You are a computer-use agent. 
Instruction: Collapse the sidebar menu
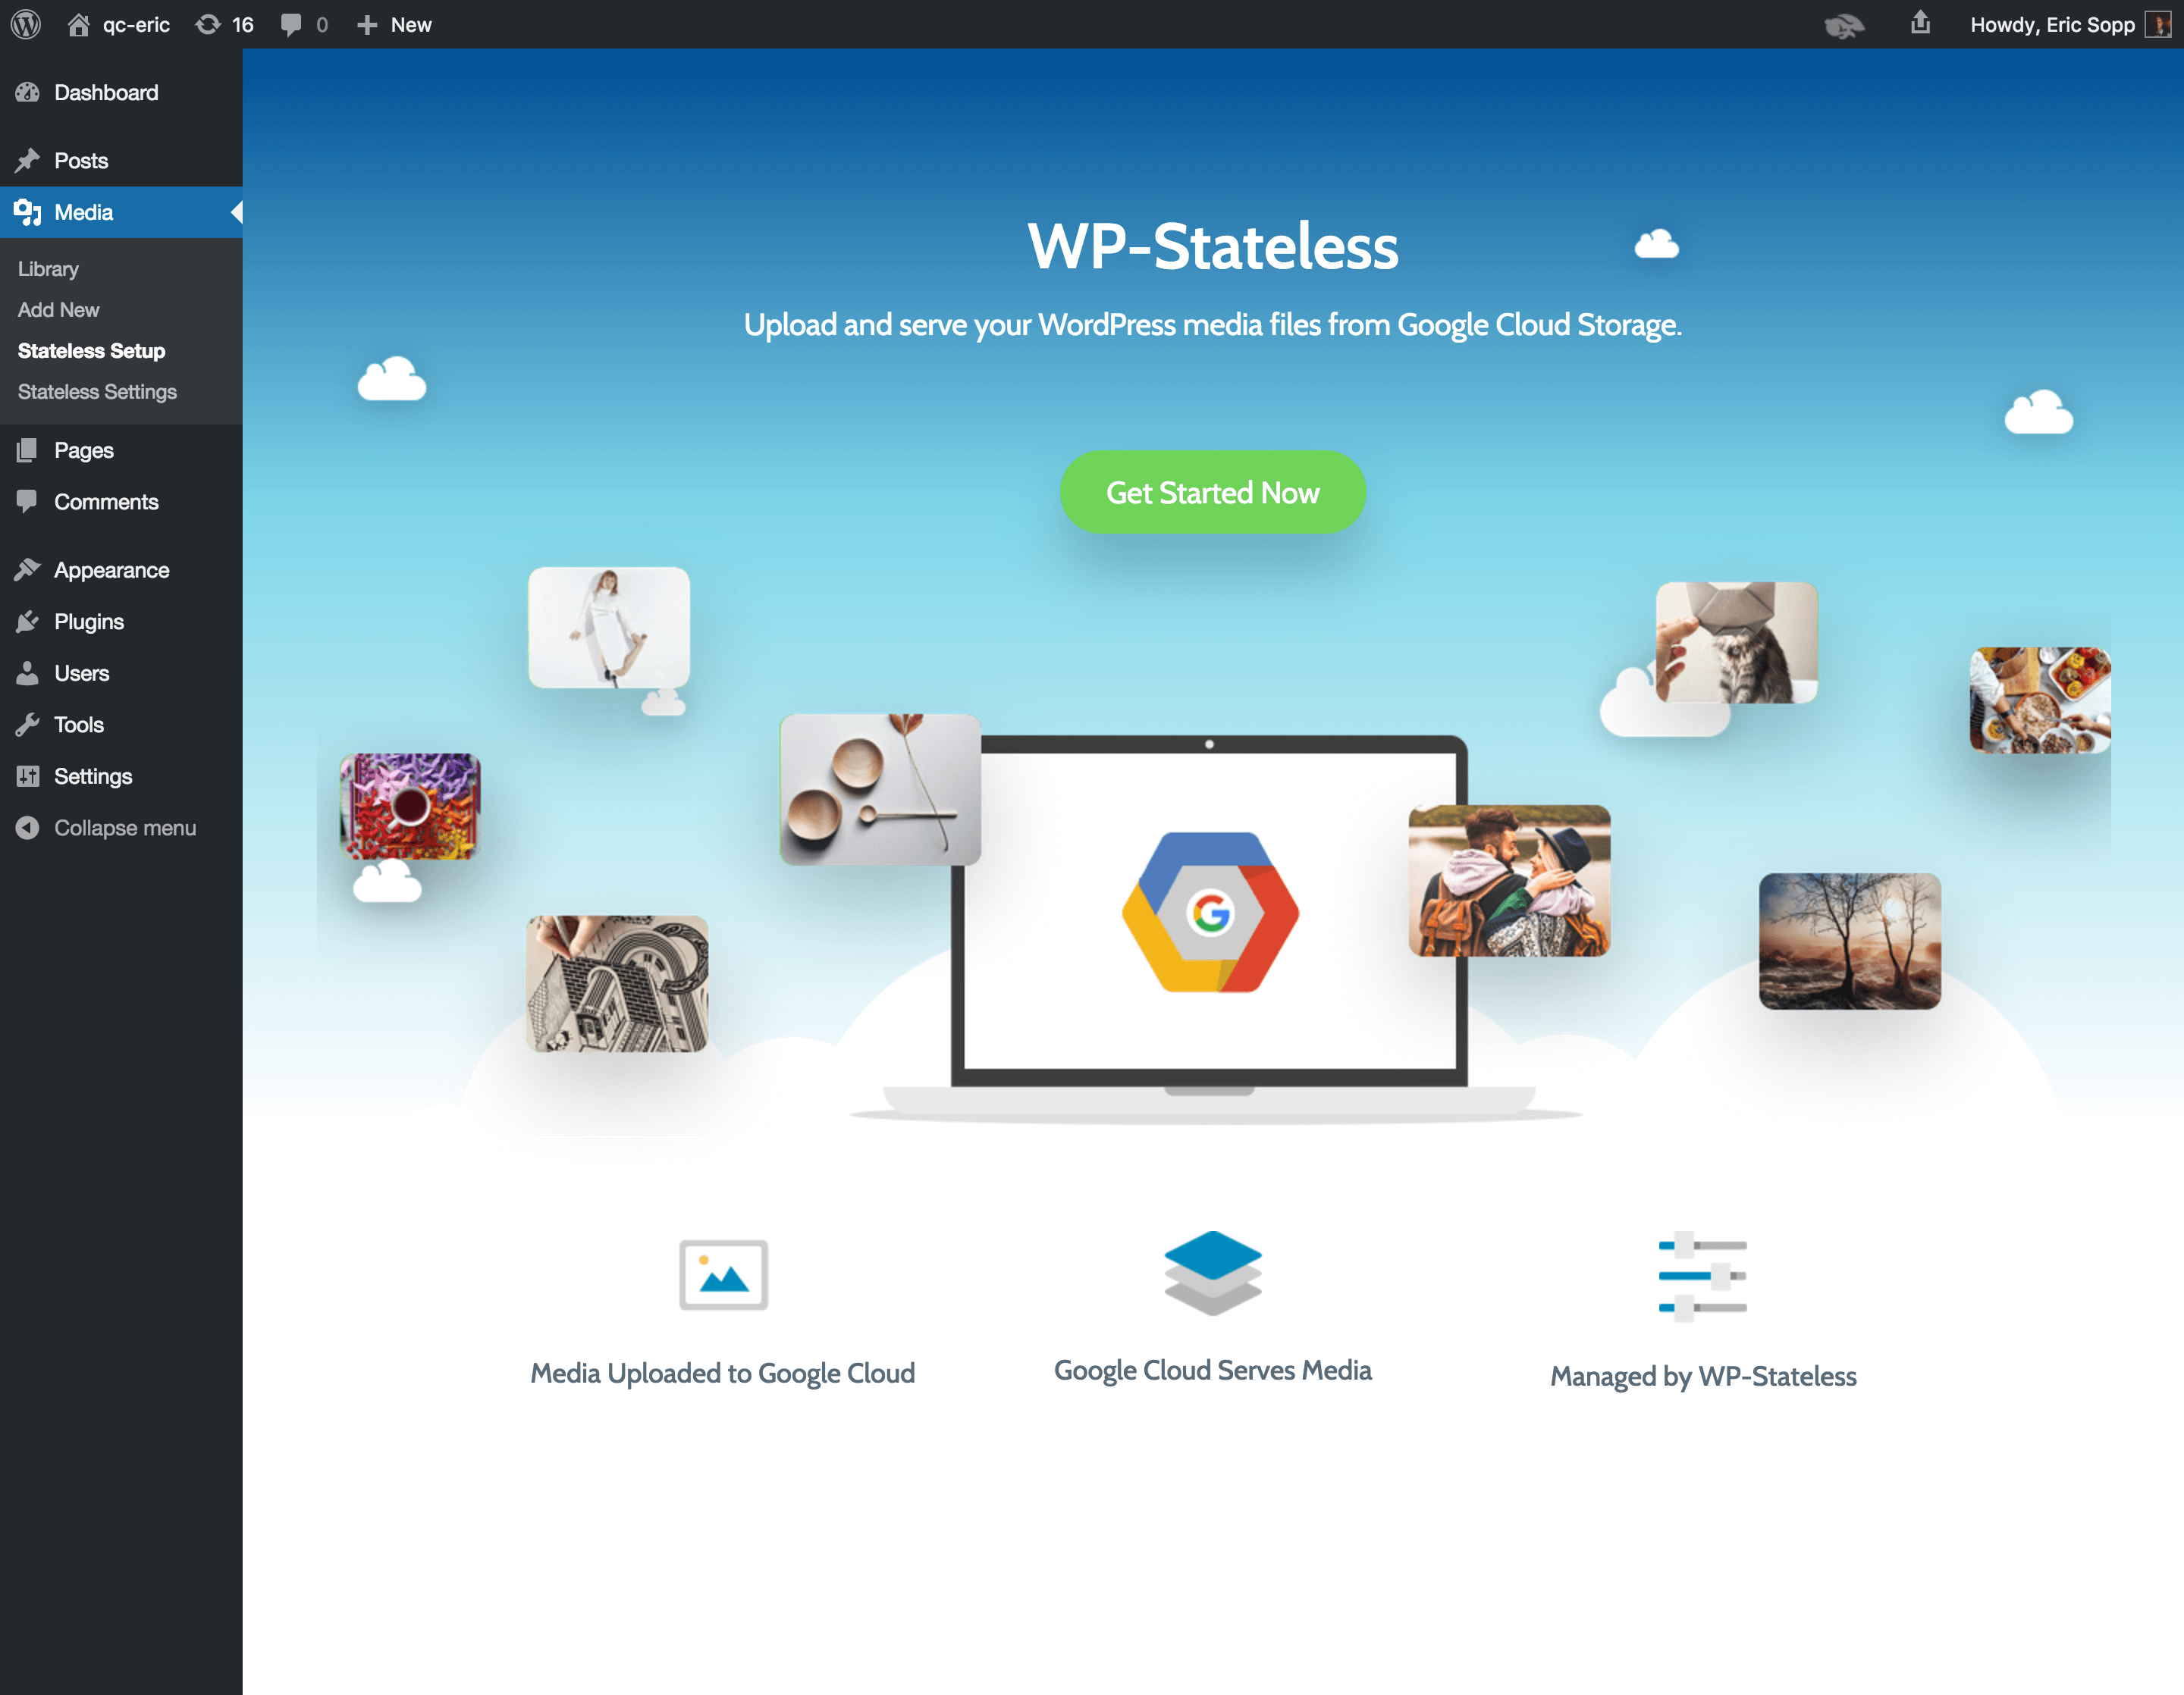pos(126,826)
